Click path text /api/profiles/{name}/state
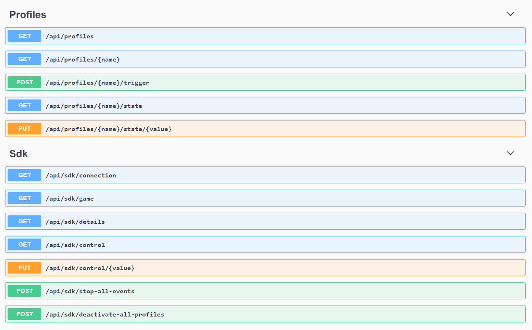The height and width of the screenshot is (330, 532). (94, 106)
